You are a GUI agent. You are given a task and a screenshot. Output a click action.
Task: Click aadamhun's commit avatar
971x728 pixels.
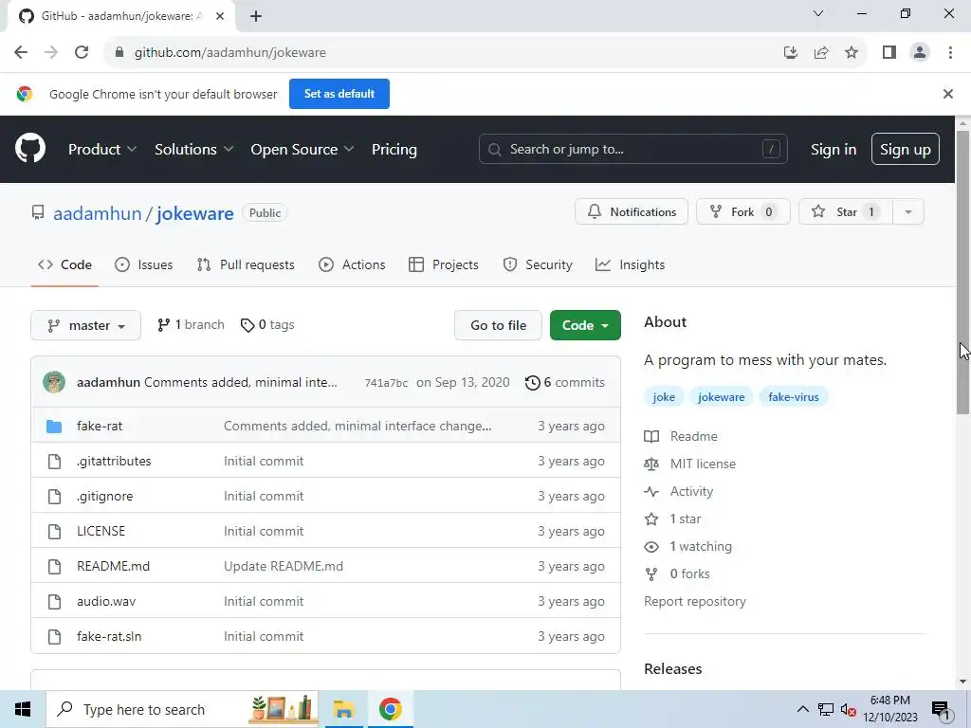pos(54,382)
